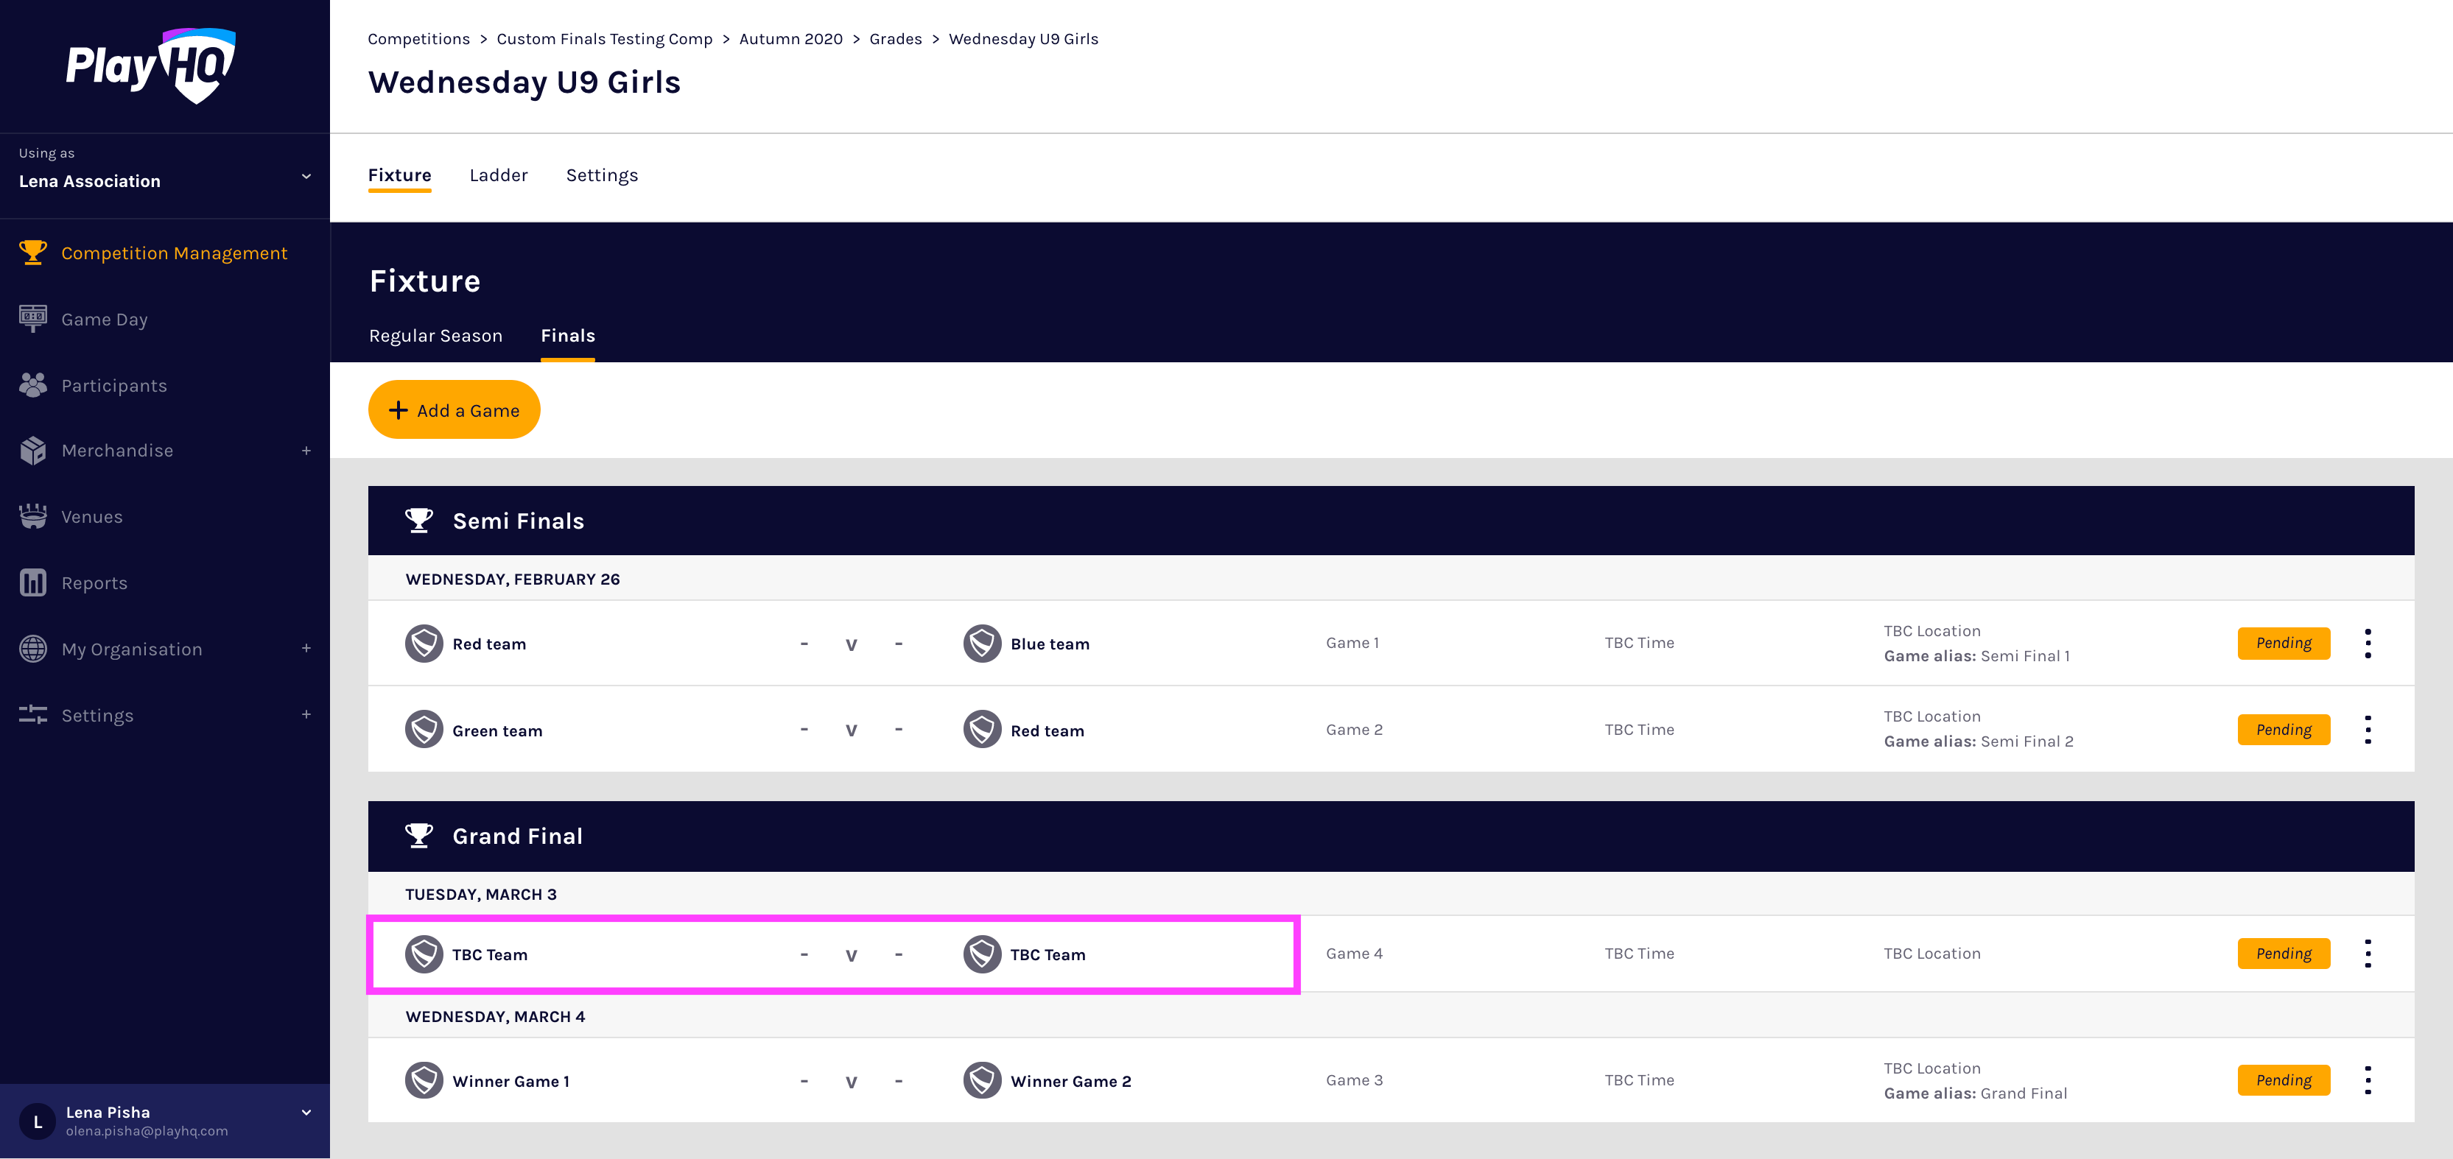Click the Add a Game button
Viewport: 2453px width, 1159px height.
point(455,410)
